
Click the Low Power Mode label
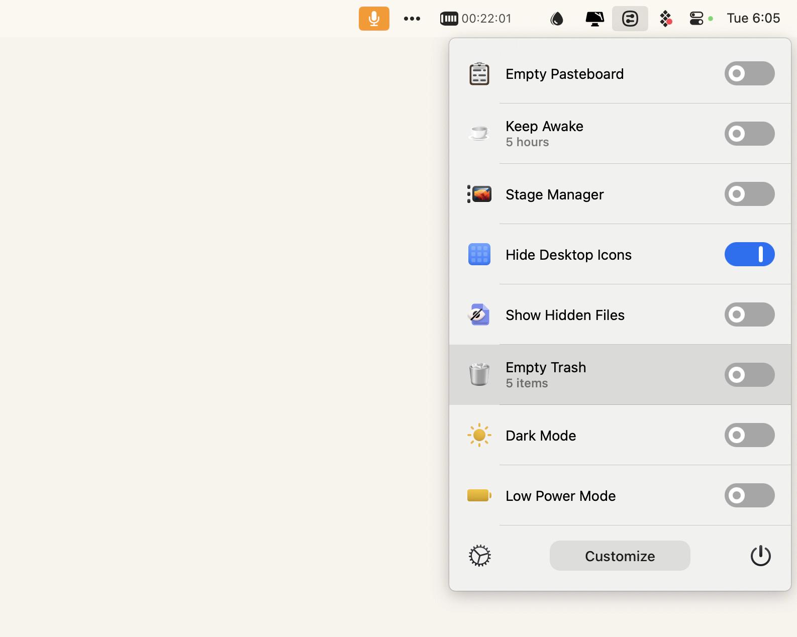pyautogui.click(x=560, y=496)
